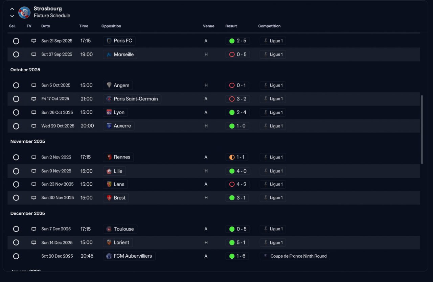Click the Rennes club badge icon
This screenshot has height=282, width=433.
click(x=109, y=157)
